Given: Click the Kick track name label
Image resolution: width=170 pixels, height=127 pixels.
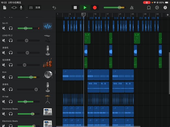Looking at the screenshot, I should [4, 72].
